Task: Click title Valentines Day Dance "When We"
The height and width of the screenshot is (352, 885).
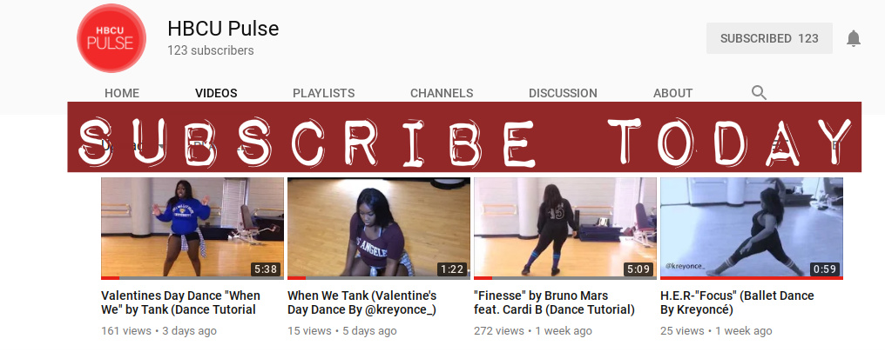Action: coord(180,302)
